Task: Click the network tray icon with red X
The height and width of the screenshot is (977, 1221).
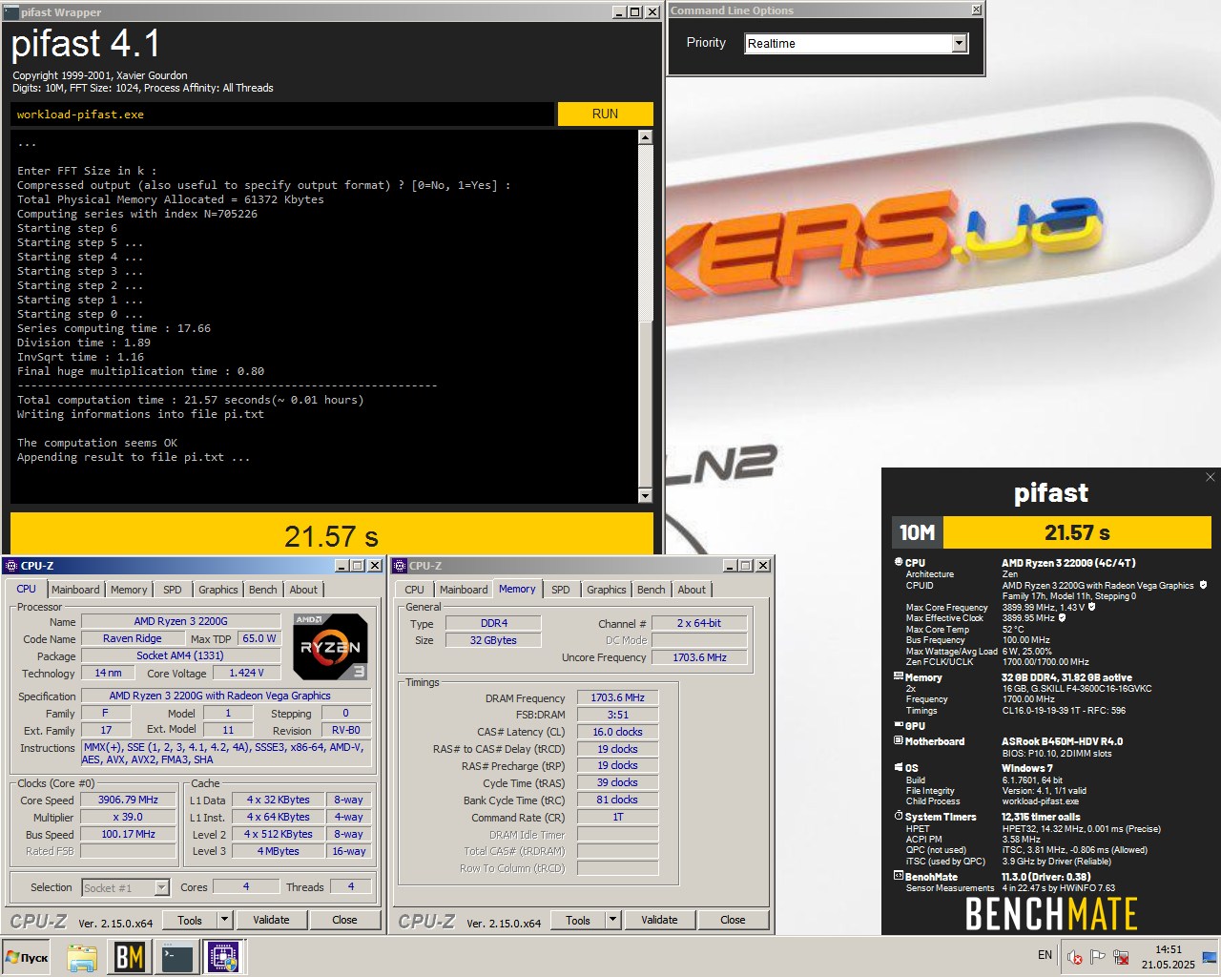Action: [x=1122, y=957]
